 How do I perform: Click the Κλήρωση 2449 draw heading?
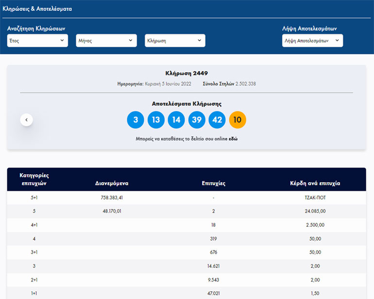187,73
